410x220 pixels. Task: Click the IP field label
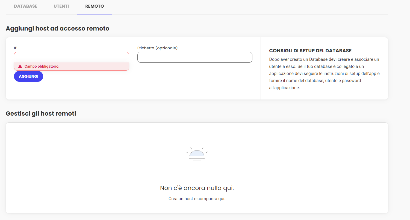point(16,48)
